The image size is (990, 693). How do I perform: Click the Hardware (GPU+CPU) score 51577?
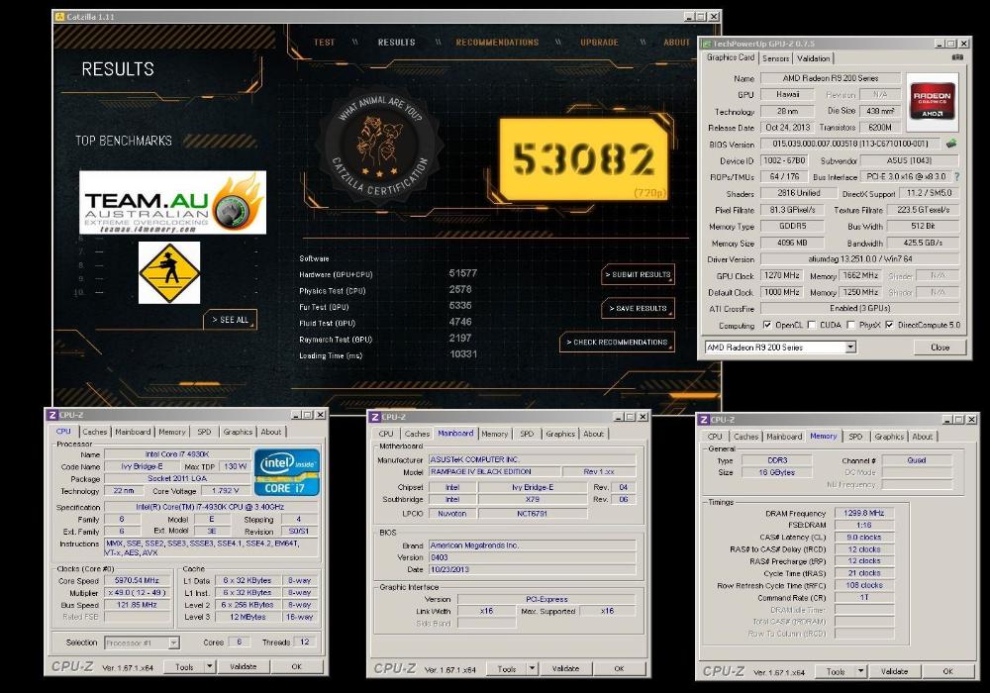[x=462, y=273]
